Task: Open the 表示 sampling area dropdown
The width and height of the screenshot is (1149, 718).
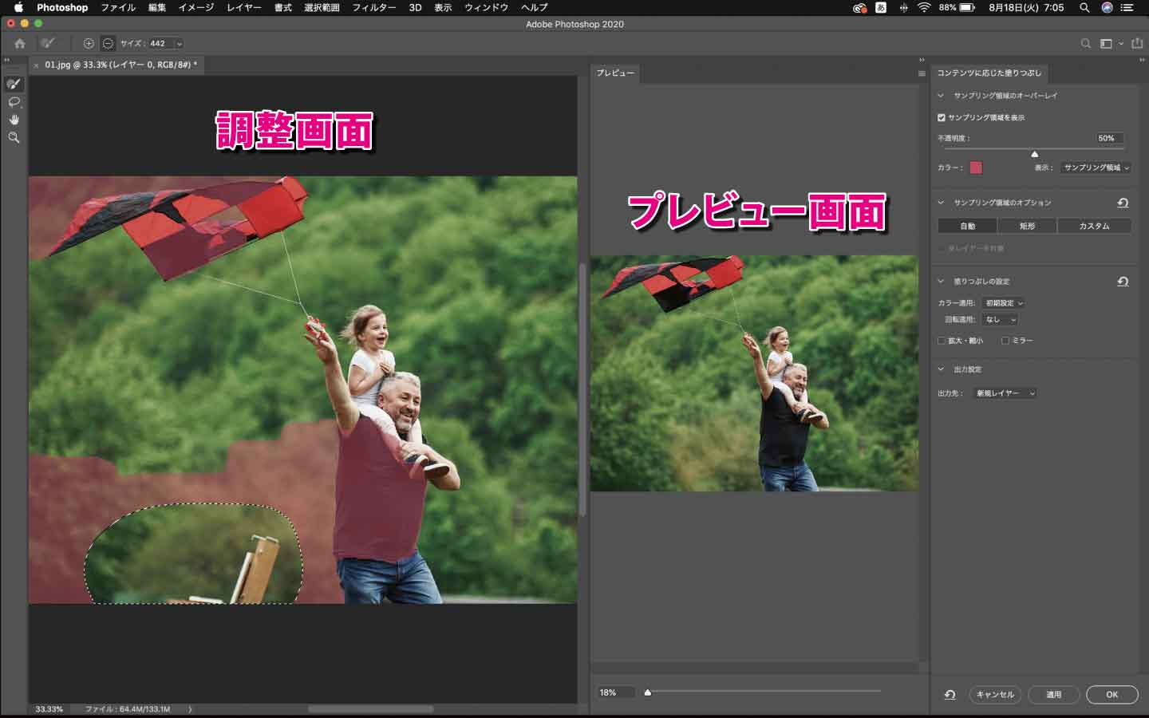Action: (x=1095, y=168)
